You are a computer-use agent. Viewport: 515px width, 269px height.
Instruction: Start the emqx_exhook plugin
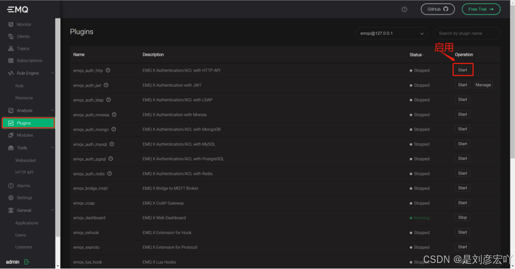[x=462, y=232]
